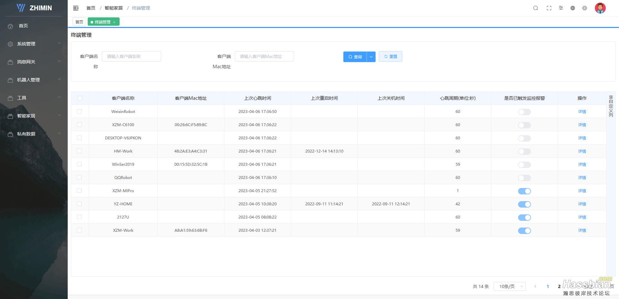The width and height of the screenshot is (619, 299).
Task: Disable the monitor alarm switch for 2127U
Action: pos(524,218)
